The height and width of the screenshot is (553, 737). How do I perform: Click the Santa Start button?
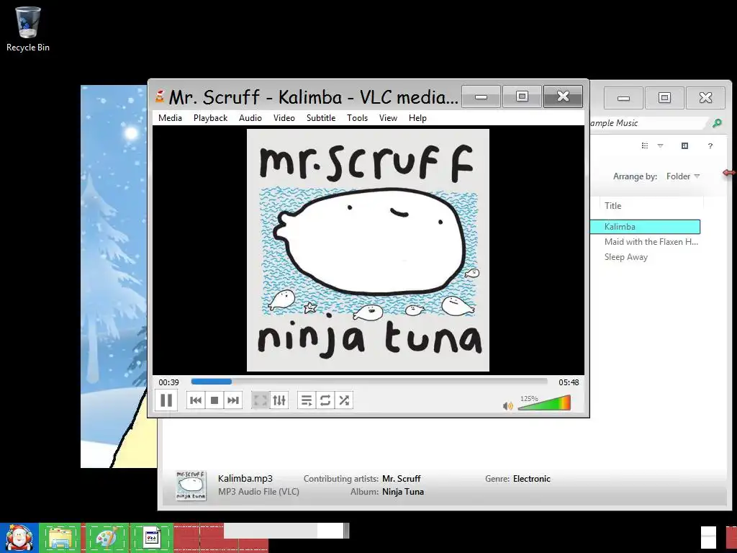pyautogui.click(x=19, y=538)
